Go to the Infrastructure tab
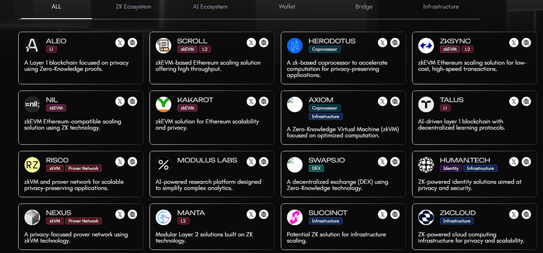 pos(441,7)
